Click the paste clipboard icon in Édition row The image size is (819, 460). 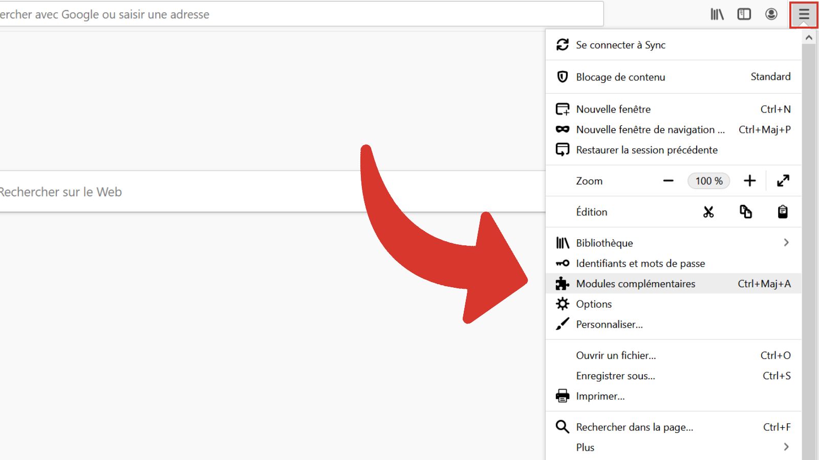tap(782, 212)
